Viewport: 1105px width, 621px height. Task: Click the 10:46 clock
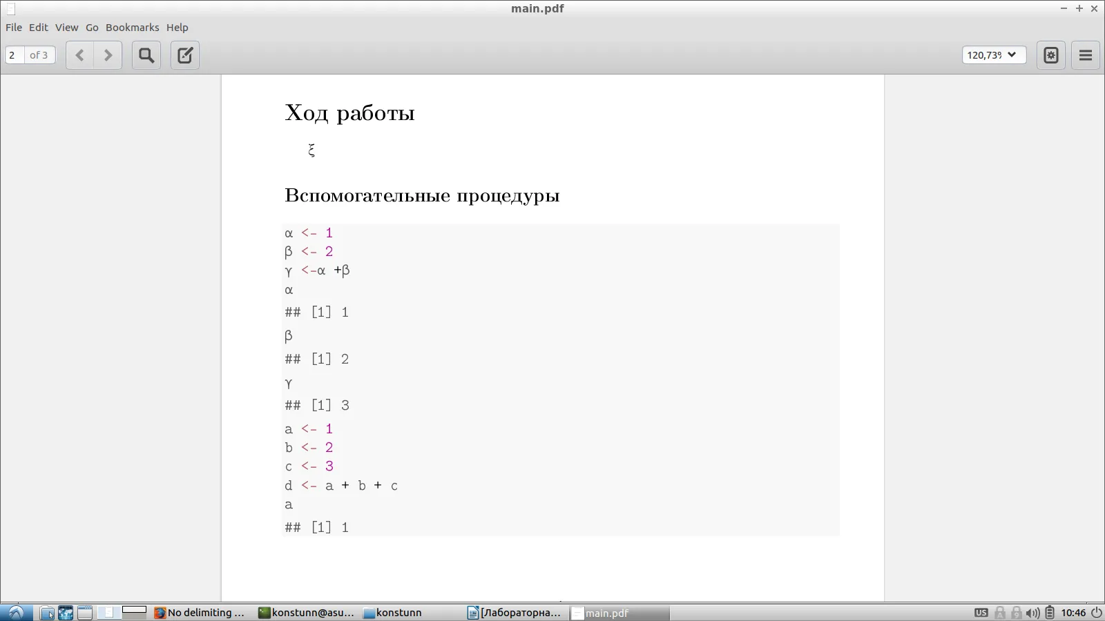[x=1073, y=613]
